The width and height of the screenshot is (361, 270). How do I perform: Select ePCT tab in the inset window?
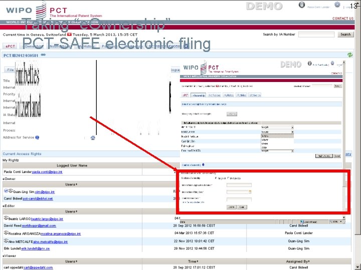pos(186,95)
